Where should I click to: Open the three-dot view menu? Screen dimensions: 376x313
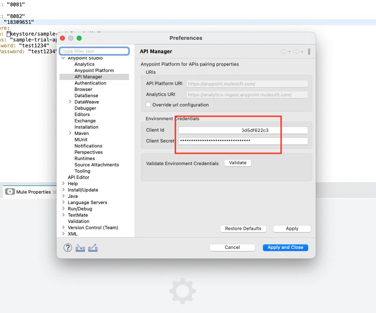tap(309, 52)
